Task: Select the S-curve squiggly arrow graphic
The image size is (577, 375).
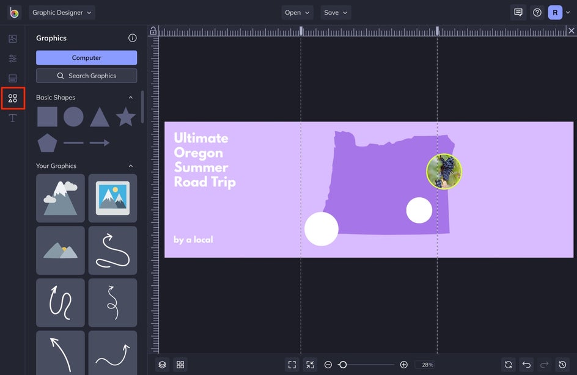Action: [112, 250]
